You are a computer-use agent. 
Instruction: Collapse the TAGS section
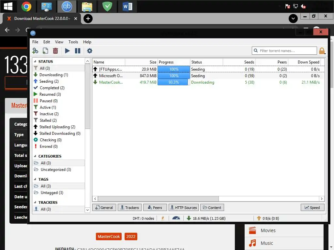(x=35, y=179)
